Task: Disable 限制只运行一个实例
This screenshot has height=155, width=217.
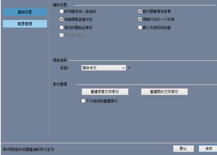Action: (140, 19)
